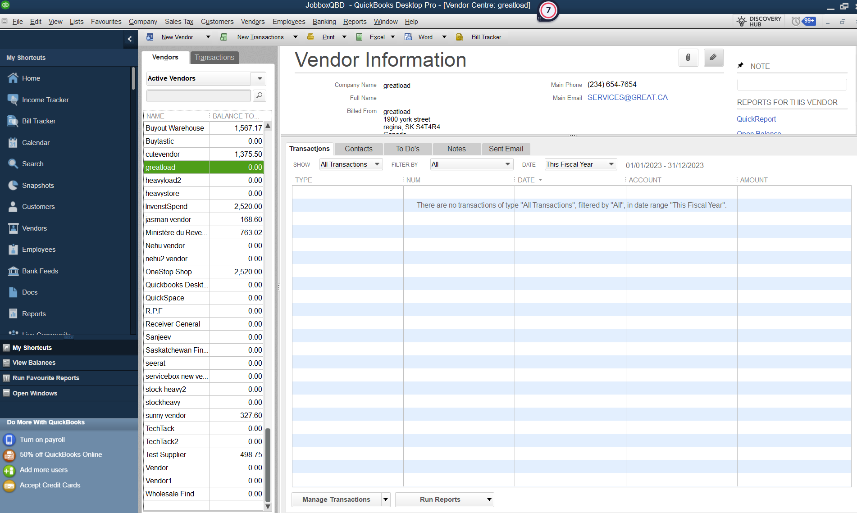Viewport: 857px width, 513px height.
Task: Switch to the To Do's tab
Action: pos(408,149)
